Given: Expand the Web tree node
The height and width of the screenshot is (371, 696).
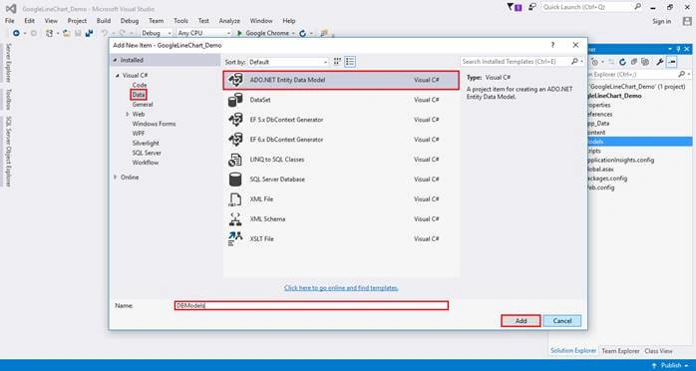Looking at the screenshot, I should pos(128,114).
